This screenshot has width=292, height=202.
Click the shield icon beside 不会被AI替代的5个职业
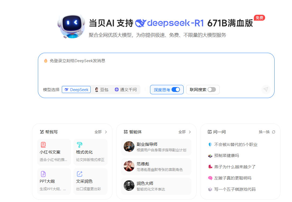(210, 144)
